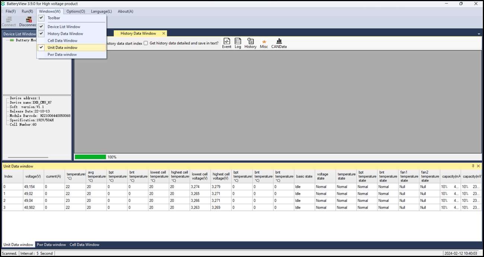Click the 3,269 highest cell voltage value
The image size is (484, 257).
[221, 208]
